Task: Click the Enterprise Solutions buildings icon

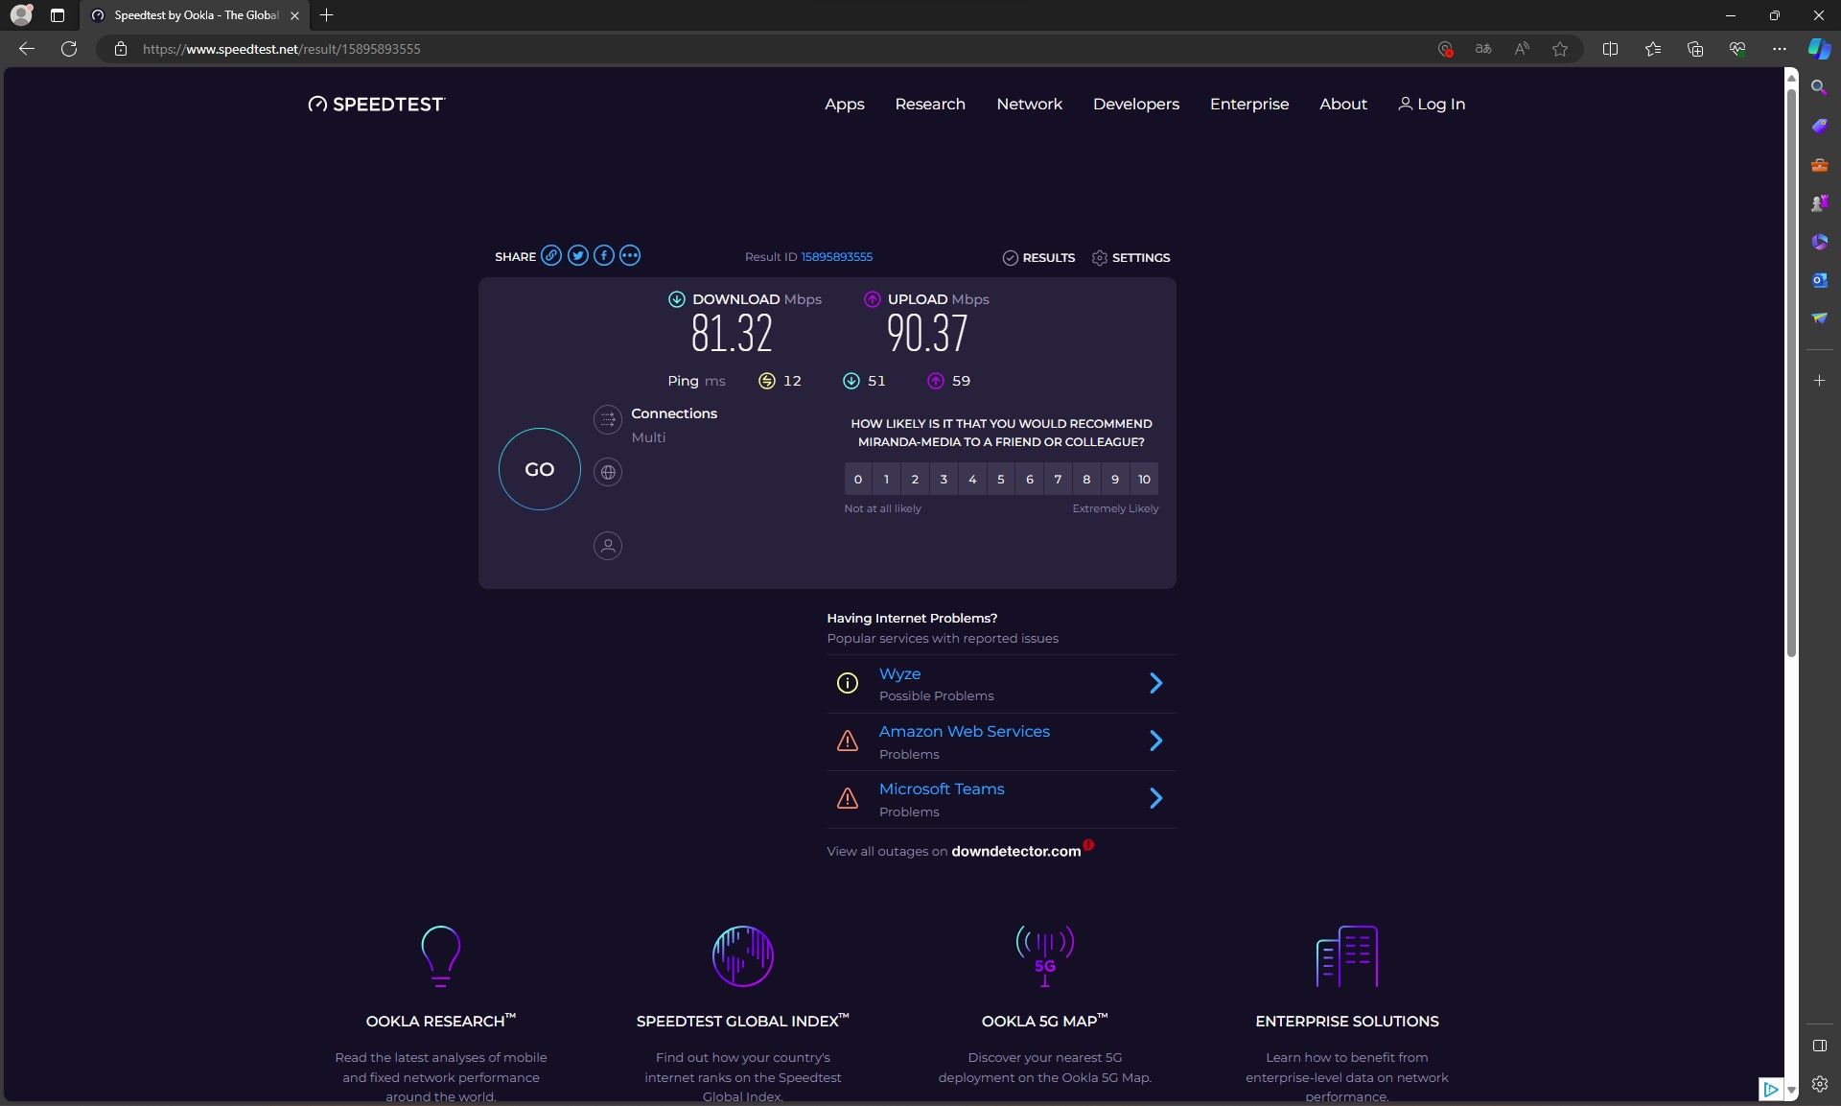Action: point(1347,955)
